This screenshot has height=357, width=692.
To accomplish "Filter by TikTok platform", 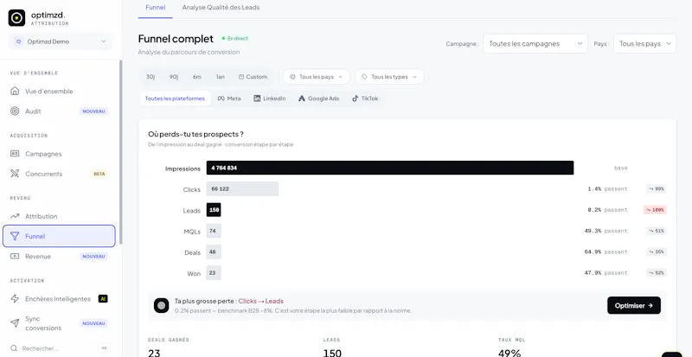I will [365, 99].
